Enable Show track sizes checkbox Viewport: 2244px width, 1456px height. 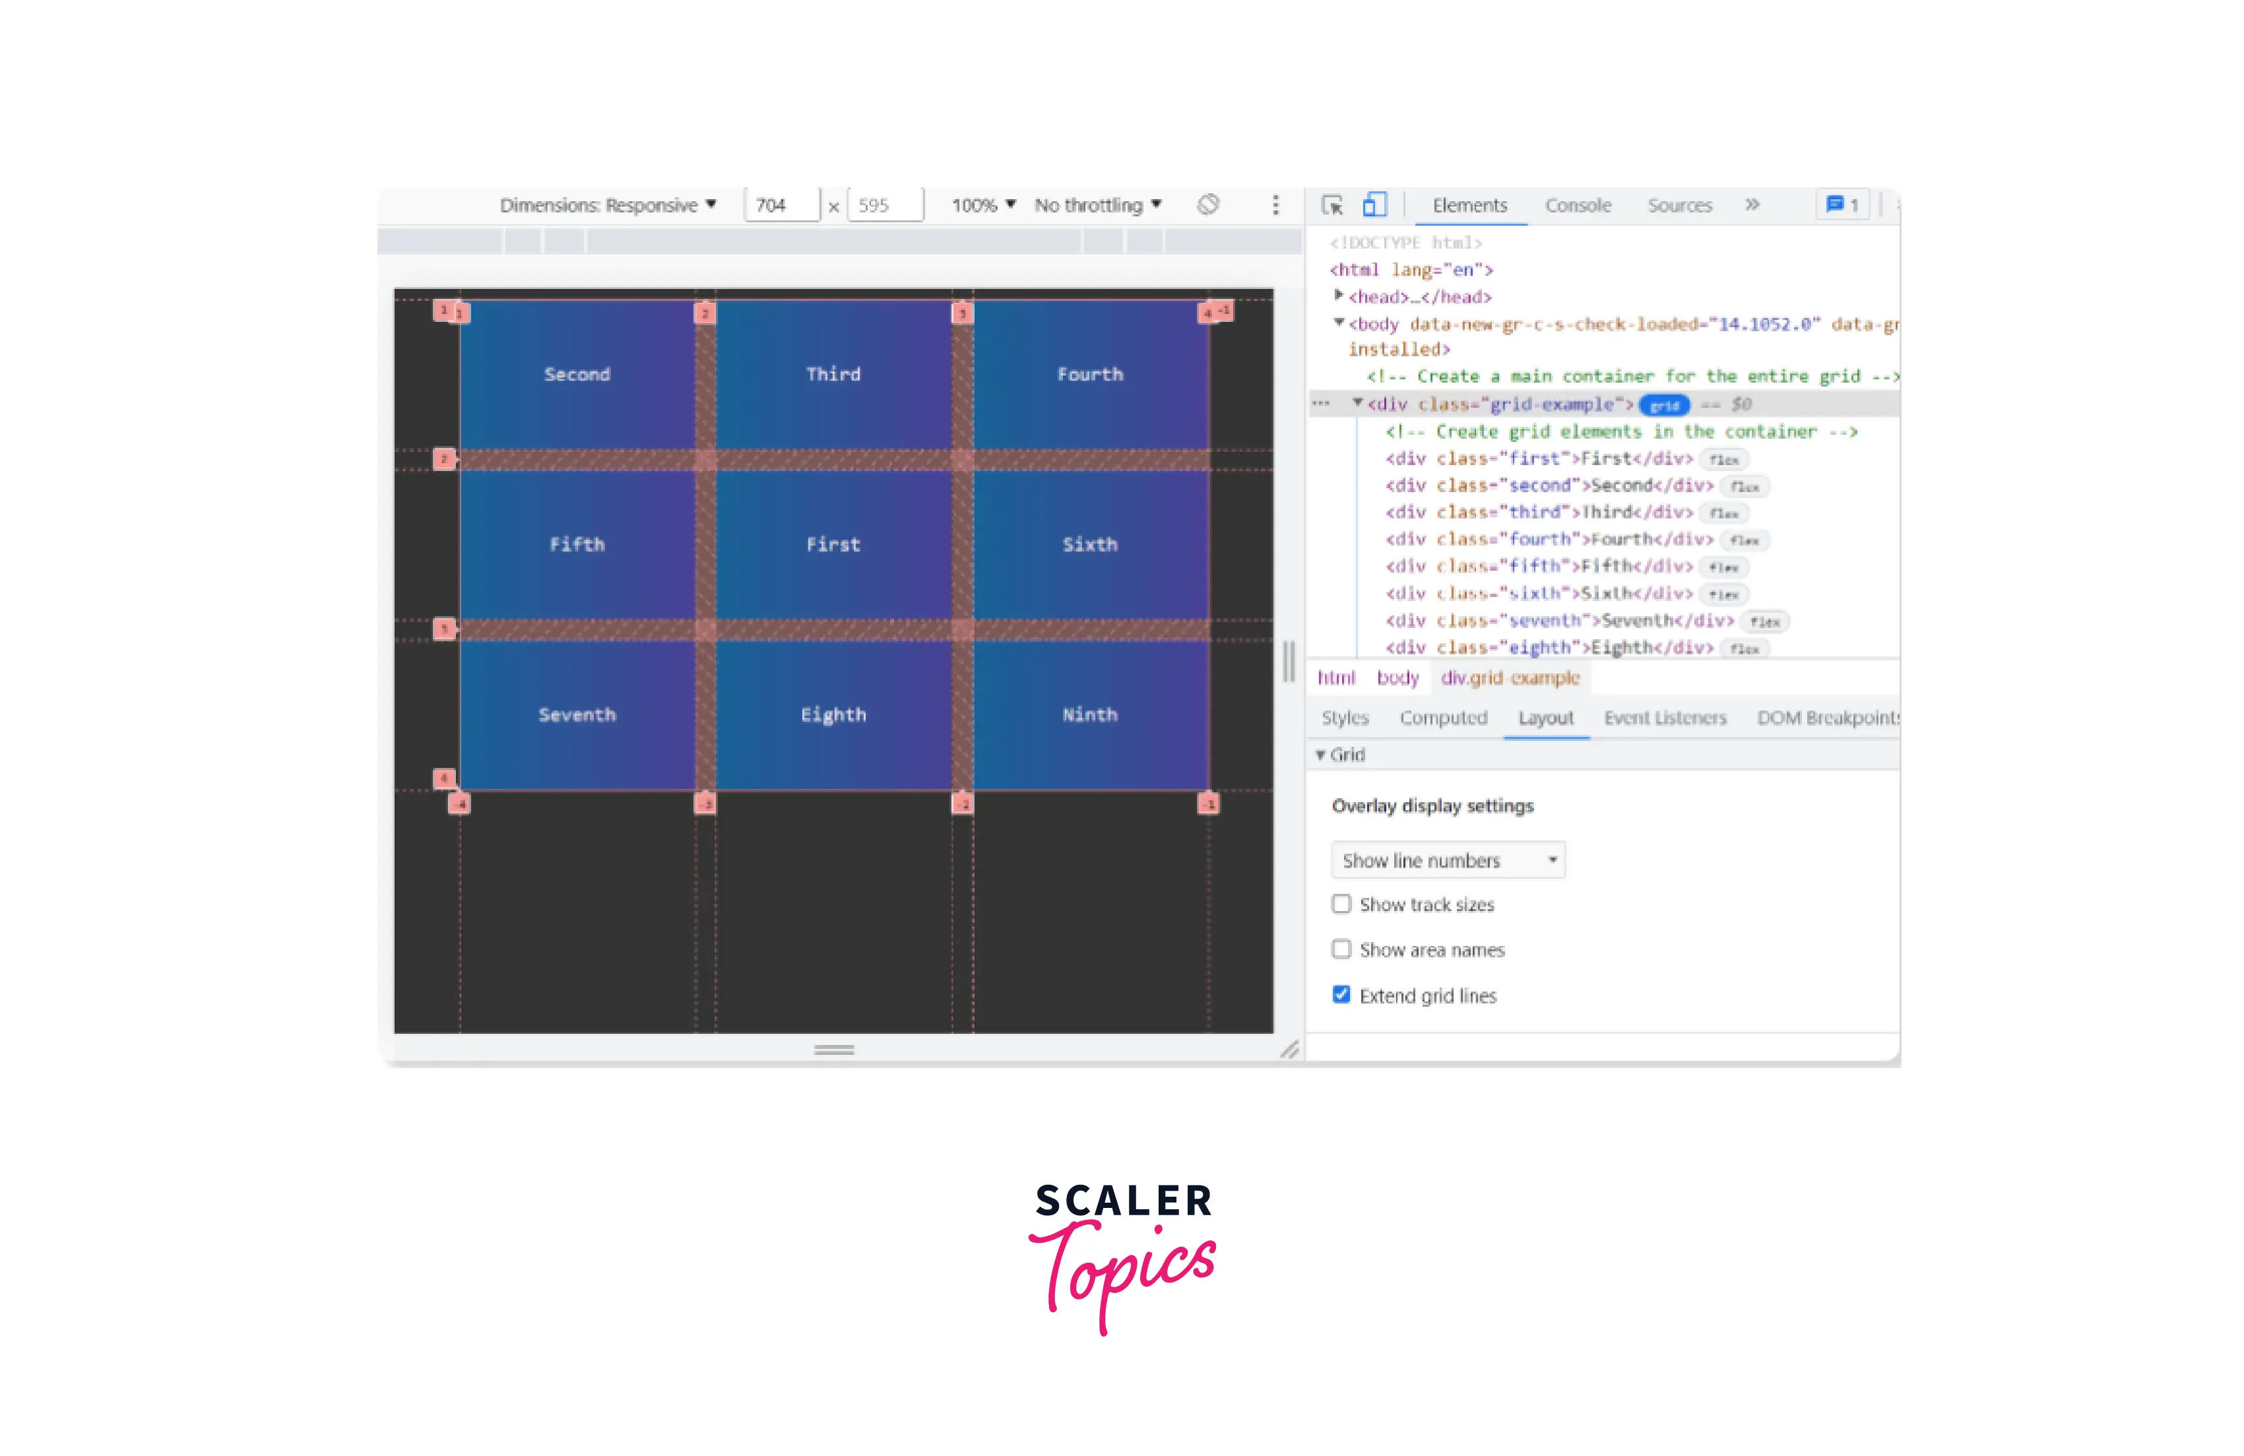click(1341, 904)
